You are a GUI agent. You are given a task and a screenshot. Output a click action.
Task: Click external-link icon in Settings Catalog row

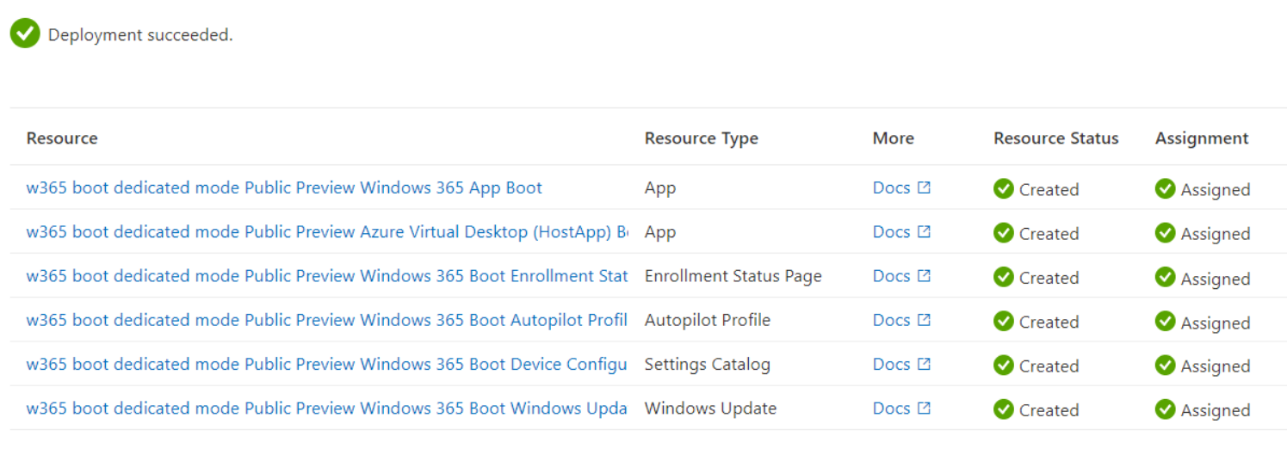pyautogui.click(x=924, y=364)
